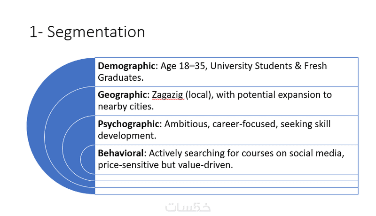Image resolution: width=376 pixels, height=216 pixels.
Task: Click the "1- Segmentation" slide title
Action: coord(87,32)
